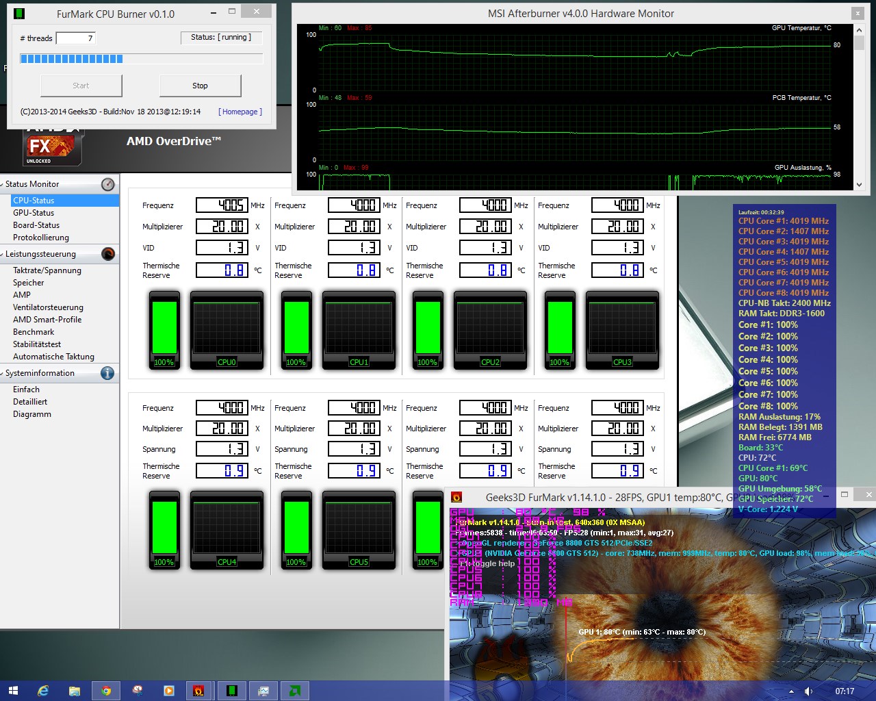This screenshot has height=701, width=876.
Task: Open the Benchmark entry
Action: click(34, 332)
